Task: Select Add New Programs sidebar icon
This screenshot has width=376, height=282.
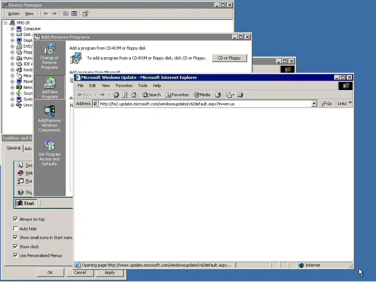Action: point(50,87)
